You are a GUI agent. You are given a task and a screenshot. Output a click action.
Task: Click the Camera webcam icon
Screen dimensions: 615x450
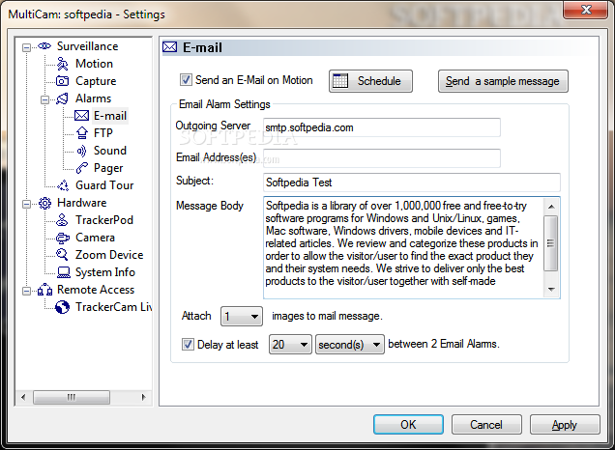tap(62, 238)
